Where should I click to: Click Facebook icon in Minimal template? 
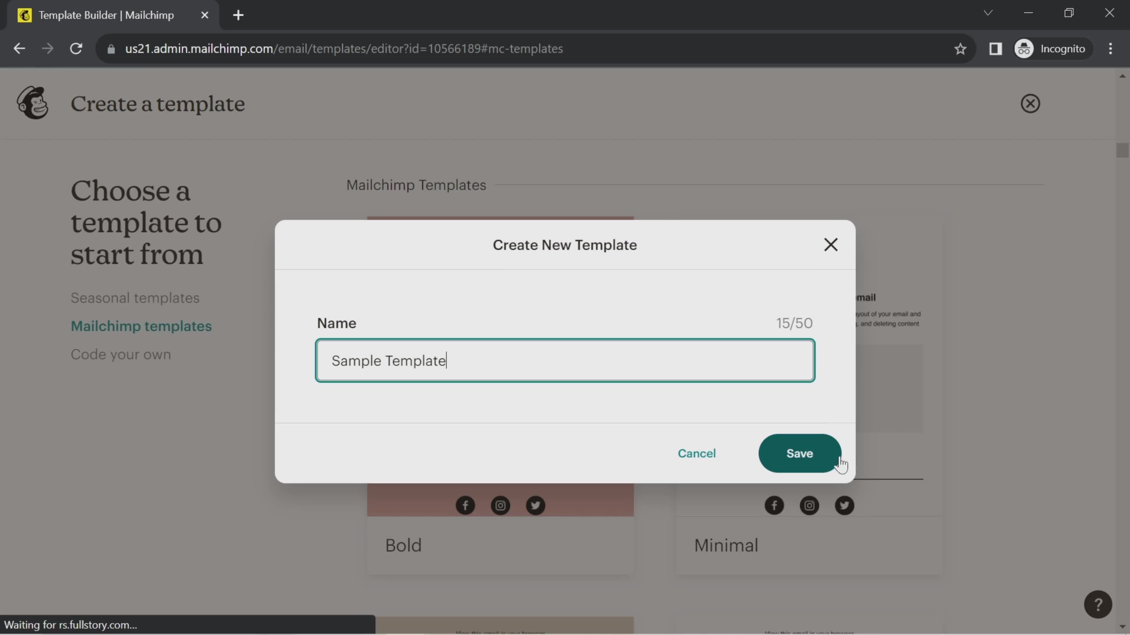(774, 505)
